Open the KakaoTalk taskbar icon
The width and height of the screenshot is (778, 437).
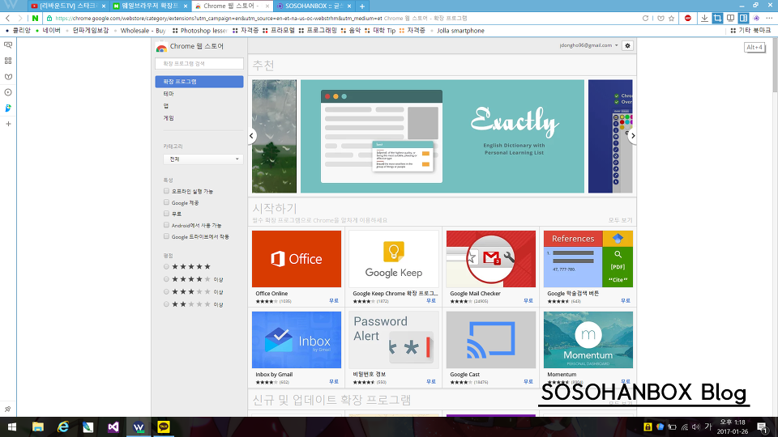164,426
